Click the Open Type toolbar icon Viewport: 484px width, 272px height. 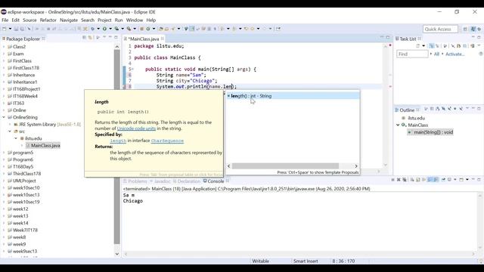tap(161, 29)
